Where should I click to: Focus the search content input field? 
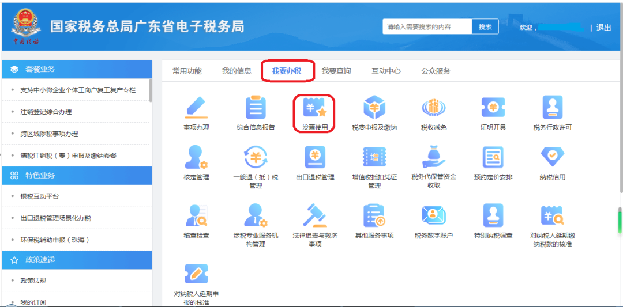pyautogui.click(x=427, y=27)
